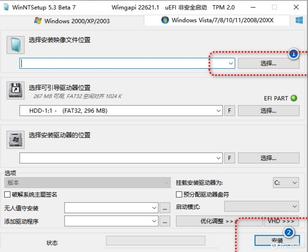
Task: Click 选择... button for installation drive
Action: pos(269,158)
